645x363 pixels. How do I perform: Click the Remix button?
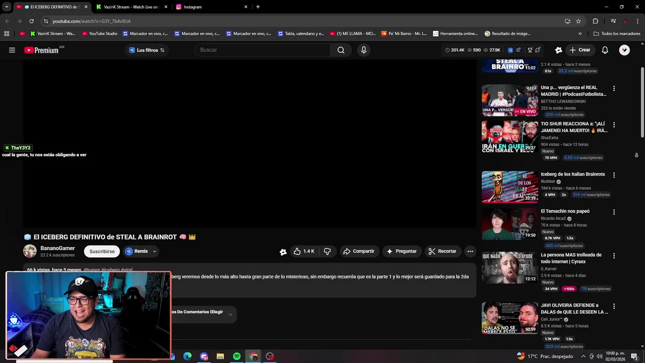137,251
